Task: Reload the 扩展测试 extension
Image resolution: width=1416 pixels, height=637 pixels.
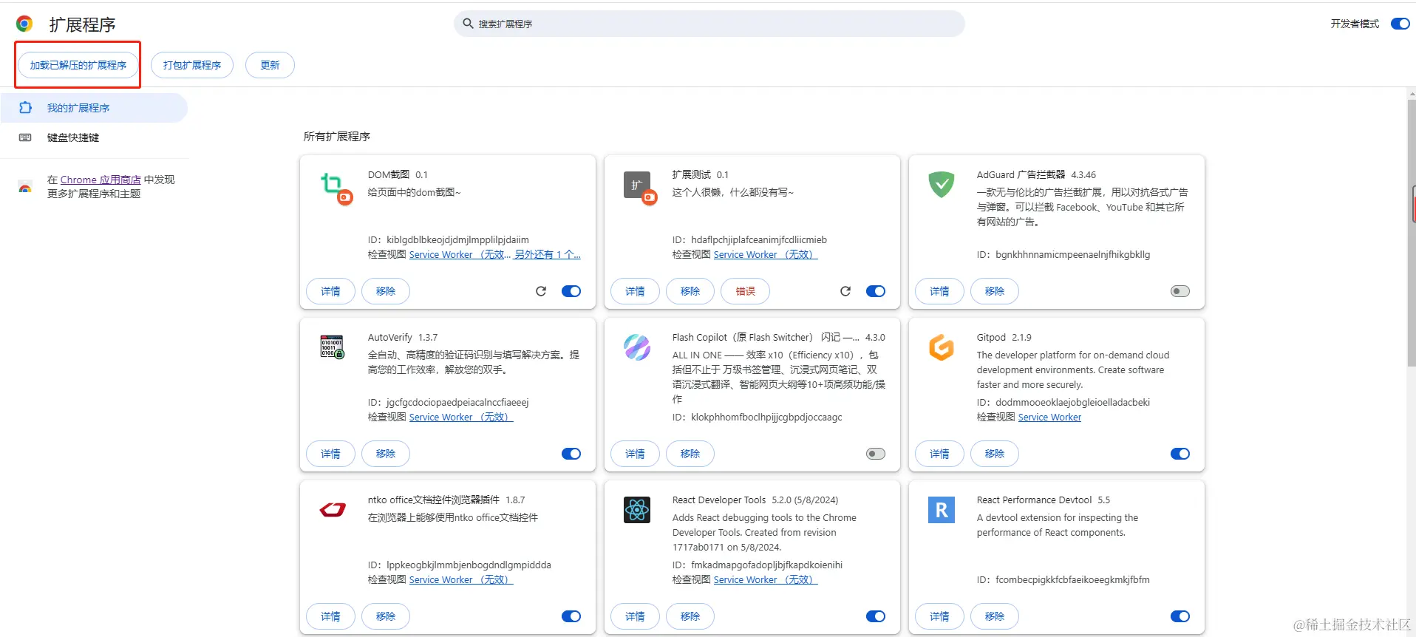Action: [845, 291]
